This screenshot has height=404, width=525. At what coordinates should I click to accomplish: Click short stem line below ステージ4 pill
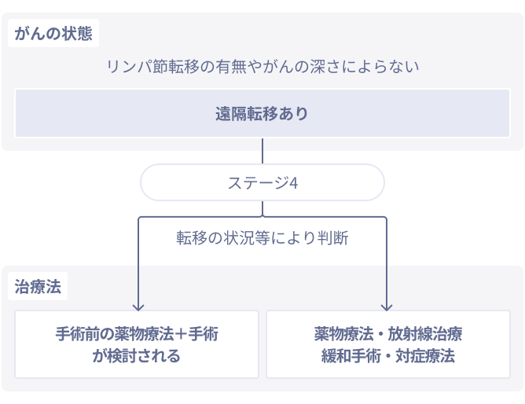(262, 207)
